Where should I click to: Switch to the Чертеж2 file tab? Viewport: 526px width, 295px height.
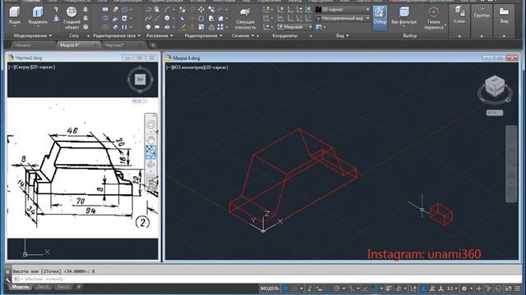pos(115,45)
